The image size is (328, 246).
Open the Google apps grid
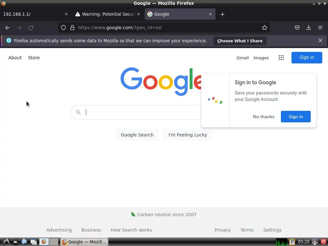pyautogui.click(x=281, y=58)
